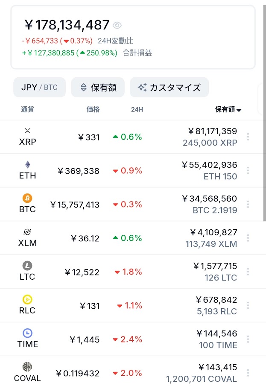
Task: Click the Ethereum diamond icon
Action: [28, 164]
